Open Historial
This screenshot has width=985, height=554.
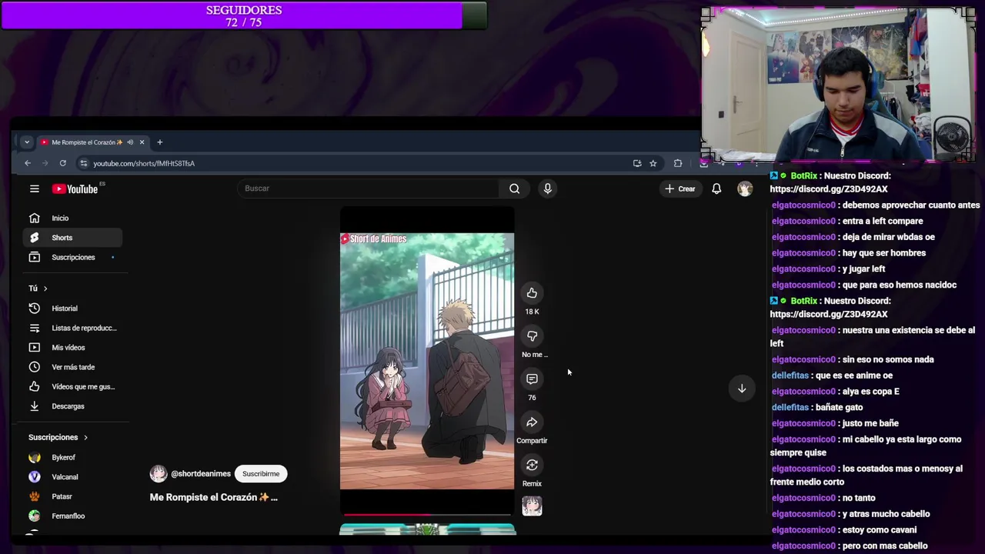[72, 309]
